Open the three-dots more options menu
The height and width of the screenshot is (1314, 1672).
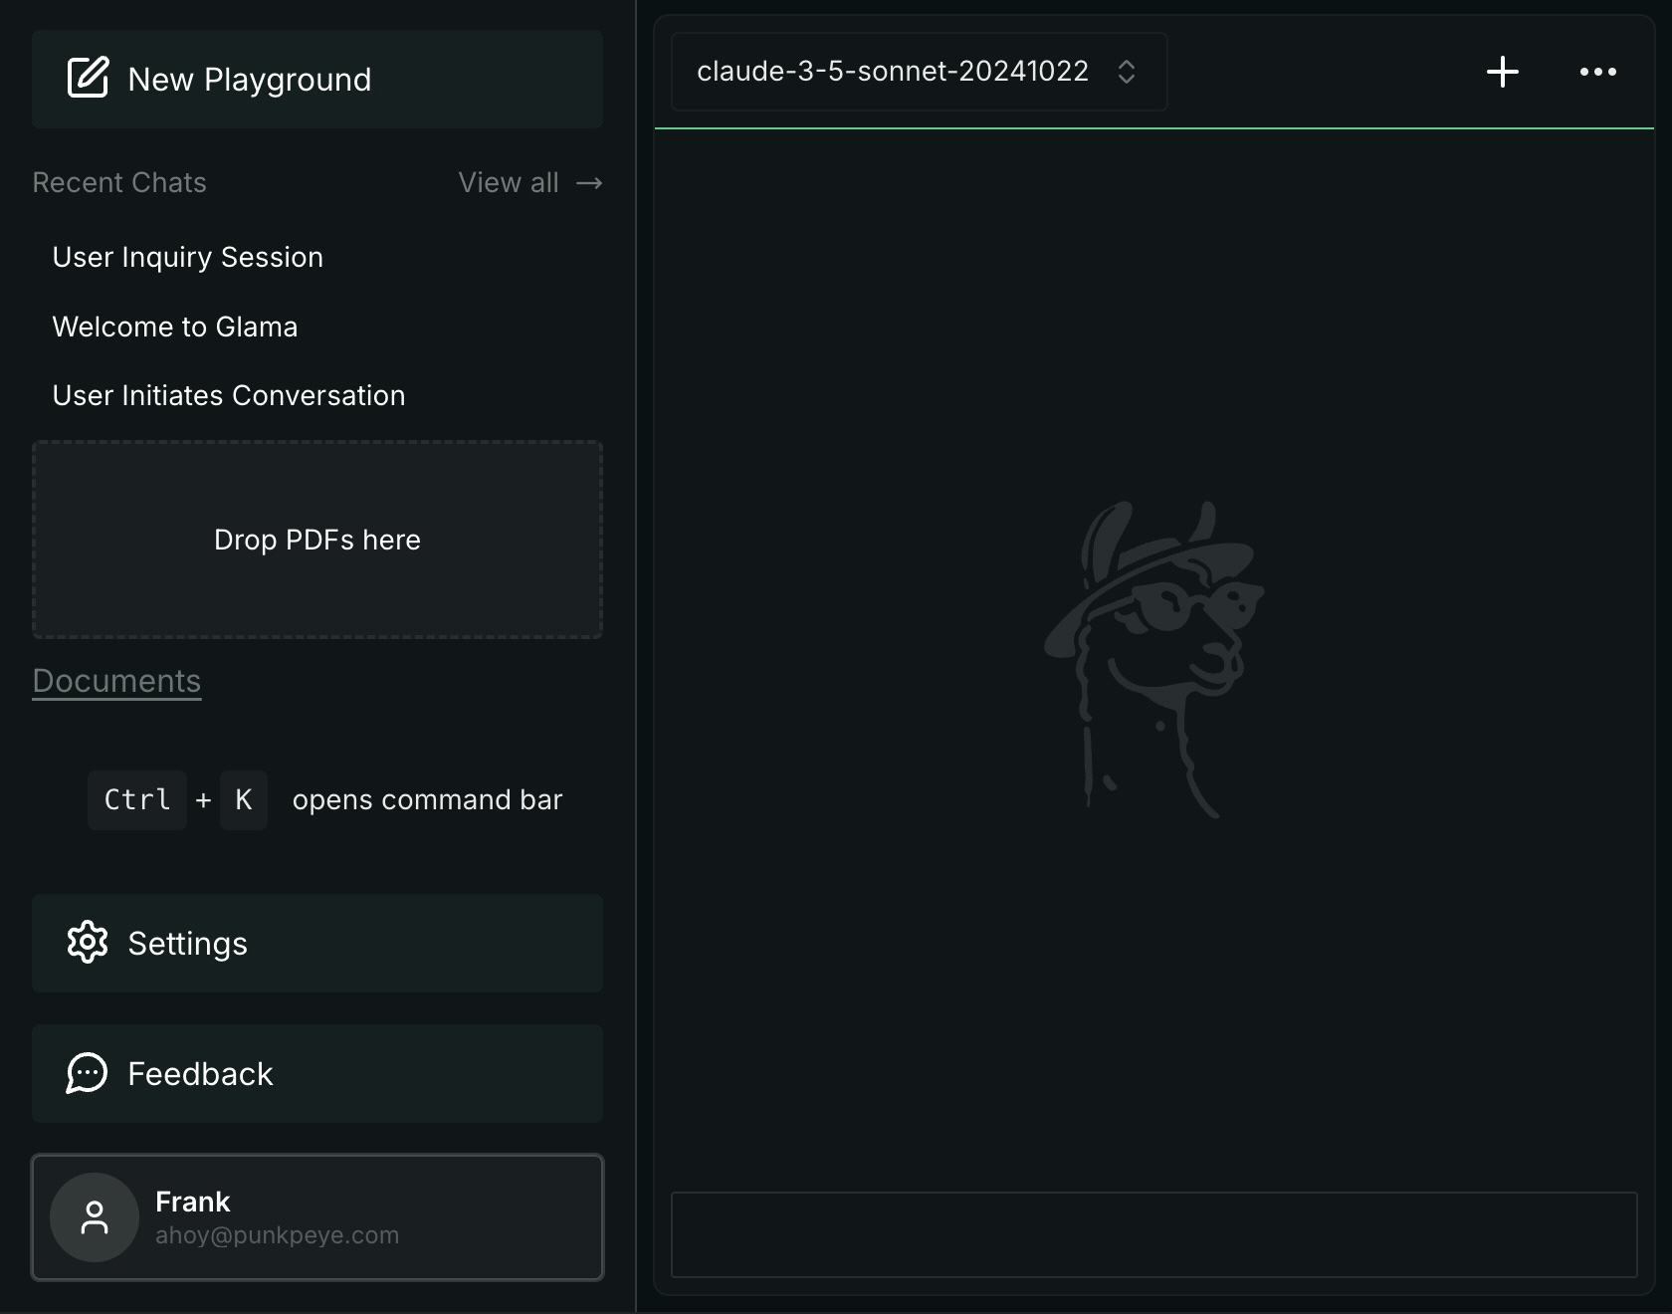coord(1597,72)
